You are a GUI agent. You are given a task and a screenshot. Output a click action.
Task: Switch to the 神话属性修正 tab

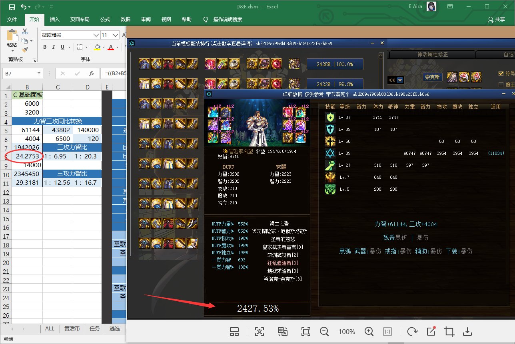pyautogui.click(x=432, y=54)
